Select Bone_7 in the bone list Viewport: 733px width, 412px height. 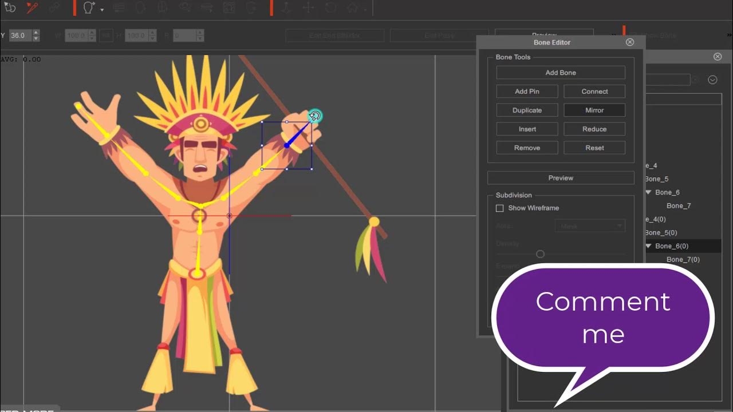tap(679, 205)
